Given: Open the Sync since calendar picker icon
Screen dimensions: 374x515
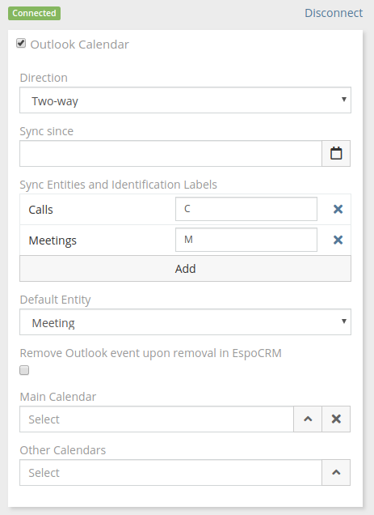Looking at the screenshot, I should [336, 153].
